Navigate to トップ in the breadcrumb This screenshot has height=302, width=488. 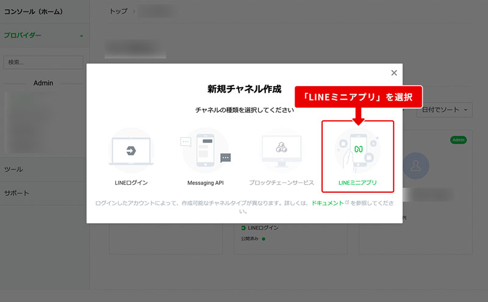point(118,12)
